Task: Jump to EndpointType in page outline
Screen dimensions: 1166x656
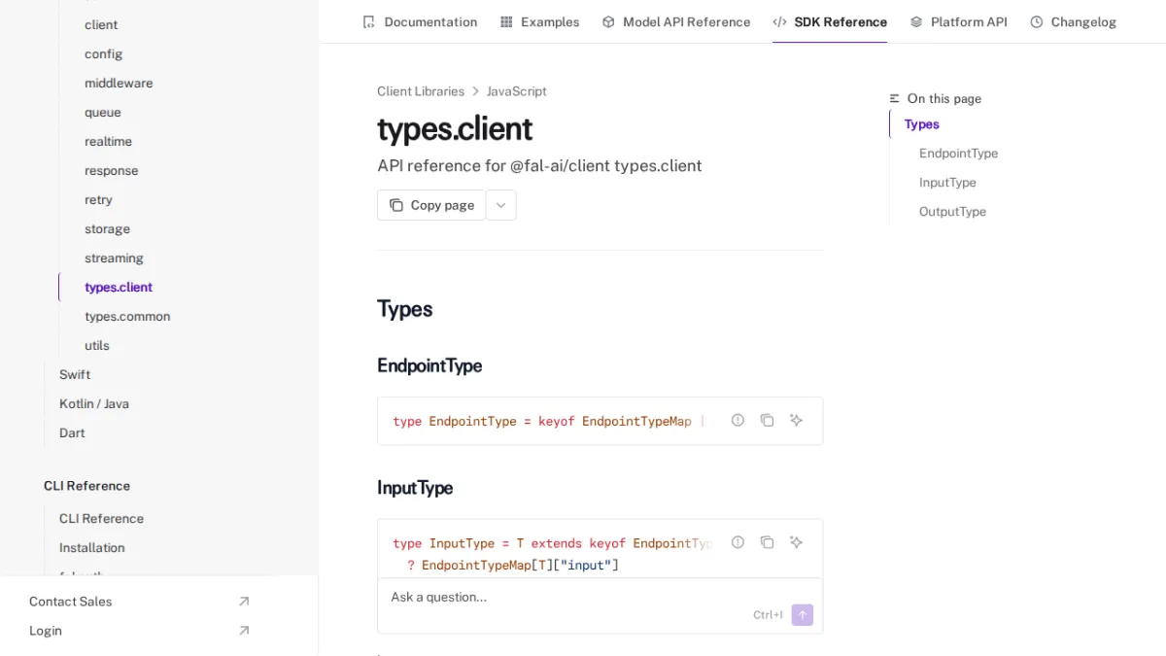Action: point(958,154)
